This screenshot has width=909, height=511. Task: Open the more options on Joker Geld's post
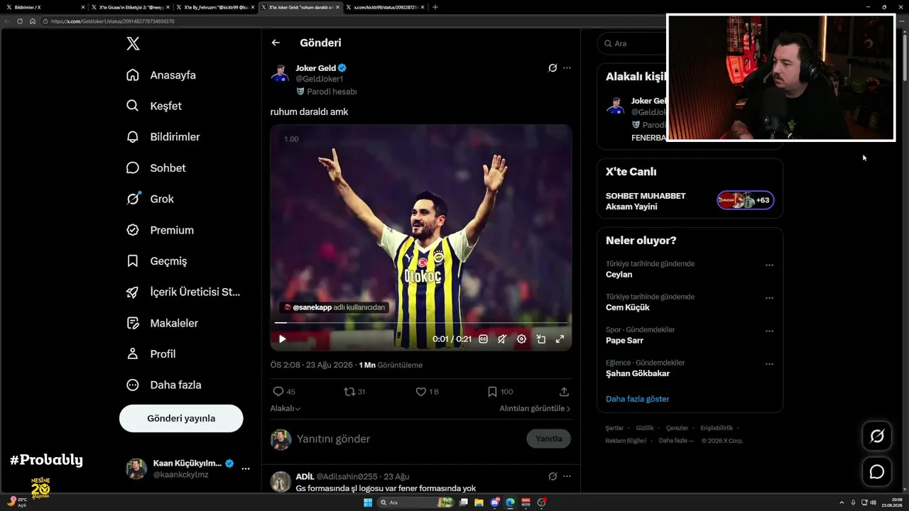(567, 68)
